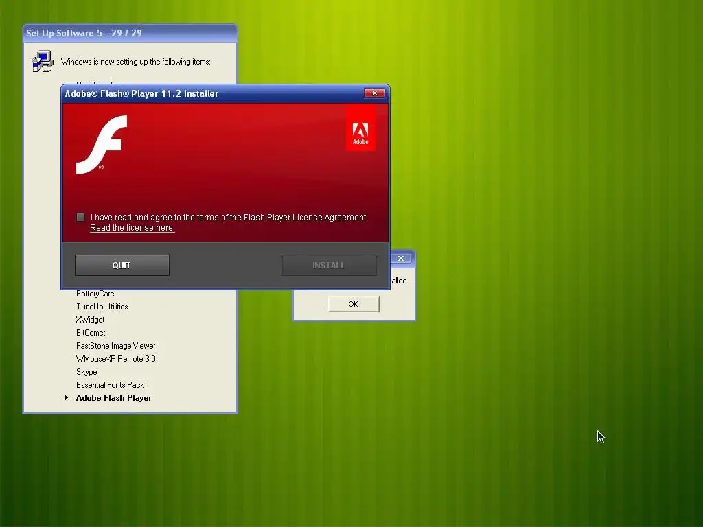
Task: Select 'BitComet' in the setup list
Action: 91,333
